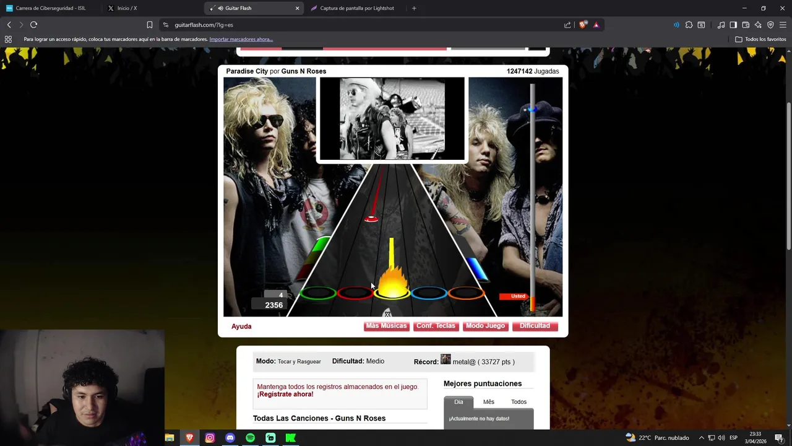
Task: Click the blue audio-playing indicator icon
Action: pos(676,25)
